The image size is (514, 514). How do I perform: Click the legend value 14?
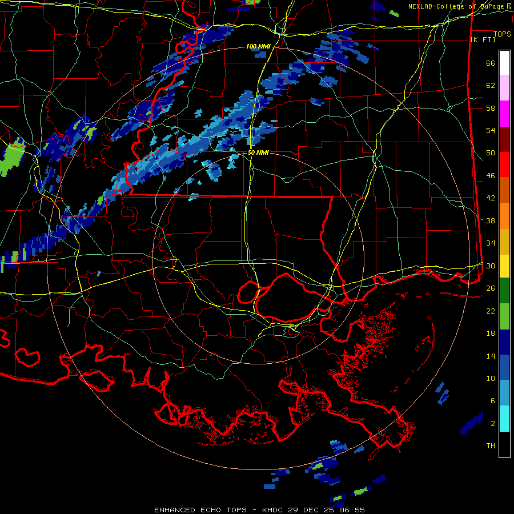(491, 356)
